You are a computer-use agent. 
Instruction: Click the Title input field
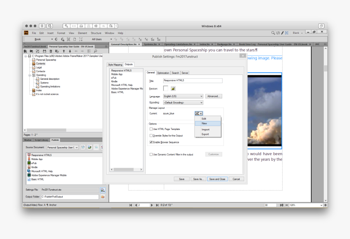(x=192, y=80)
